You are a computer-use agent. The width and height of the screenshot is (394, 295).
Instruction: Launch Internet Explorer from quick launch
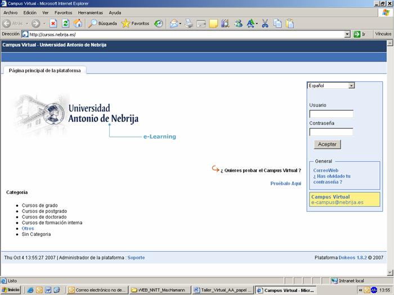(x=30, y=291)
